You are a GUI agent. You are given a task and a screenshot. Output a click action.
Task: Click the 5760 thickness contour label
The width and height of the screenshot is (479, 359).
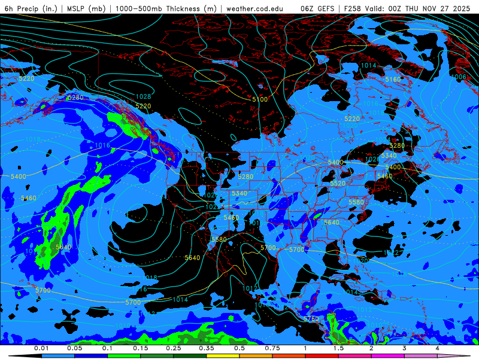(x=311, y=319)
